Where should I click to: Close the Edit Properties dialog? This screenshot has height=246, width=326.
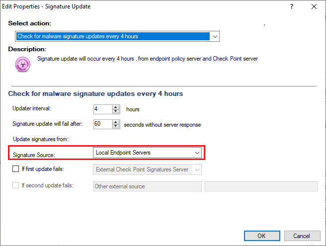(314, 7)
